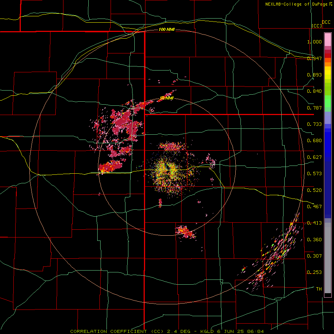Select the olive green swatch beside 0.840
The width and height of the screenshot is (334, 334).
[328, 89]
